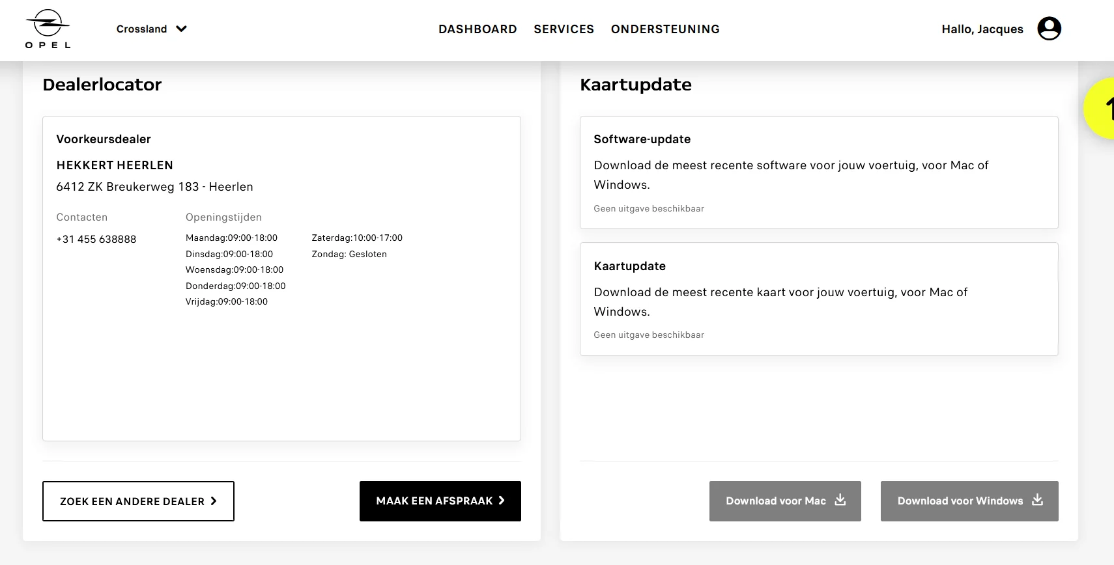Click the dealer address Breukerweg 183
The width and height of the screenshot is (1114, 565).
click(x=154, y=187)
